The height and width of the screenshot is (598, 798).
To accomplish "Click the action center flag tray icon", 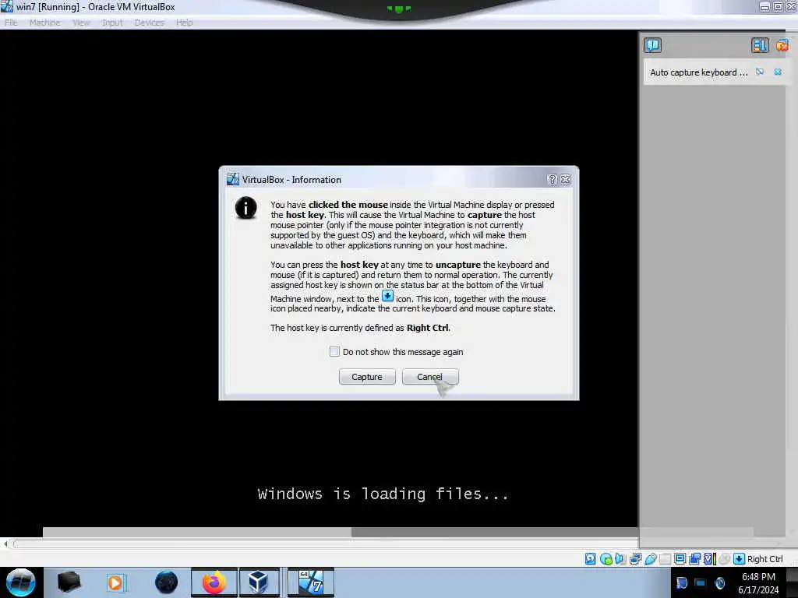I will 681,582.
